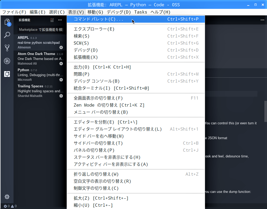This screenshot has height=209, width=267.
Task: Open the extensions panel more actions ellipsis
Action: point(60,20)
